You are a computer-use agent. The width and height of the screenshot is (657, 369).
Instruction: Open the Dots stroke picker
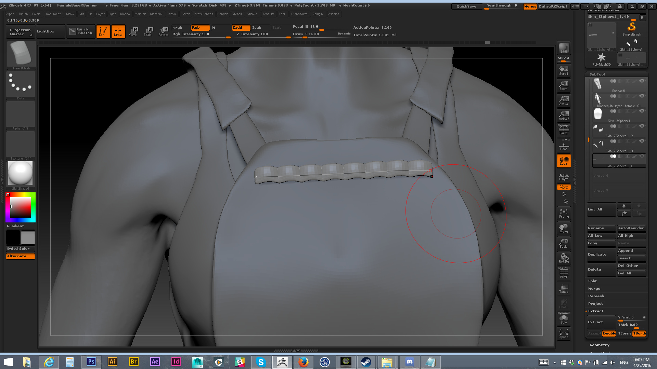click(21, 85)
